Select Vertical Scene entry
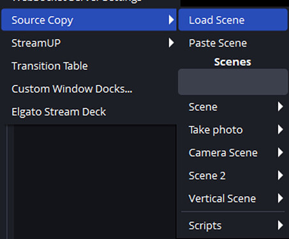This screenshot has height=239, width=289. pyautogui.click(x=233, y=198)
